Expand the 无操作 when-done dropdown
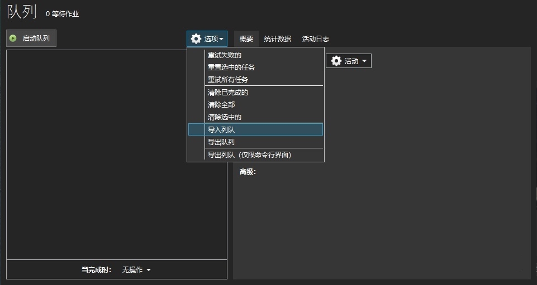 click(136, 269)
